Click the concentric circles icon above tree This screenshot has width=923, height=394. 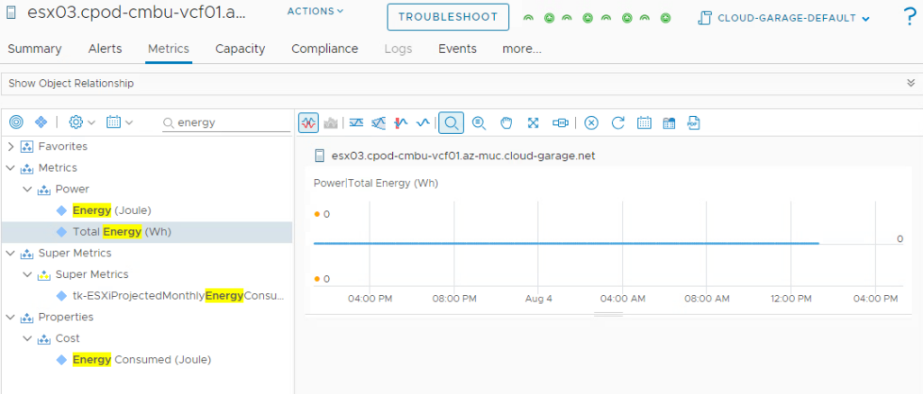[16, 122]
